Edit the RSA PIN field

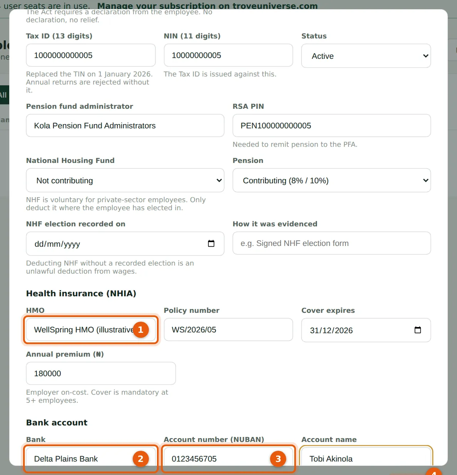[x=332, y=126]
